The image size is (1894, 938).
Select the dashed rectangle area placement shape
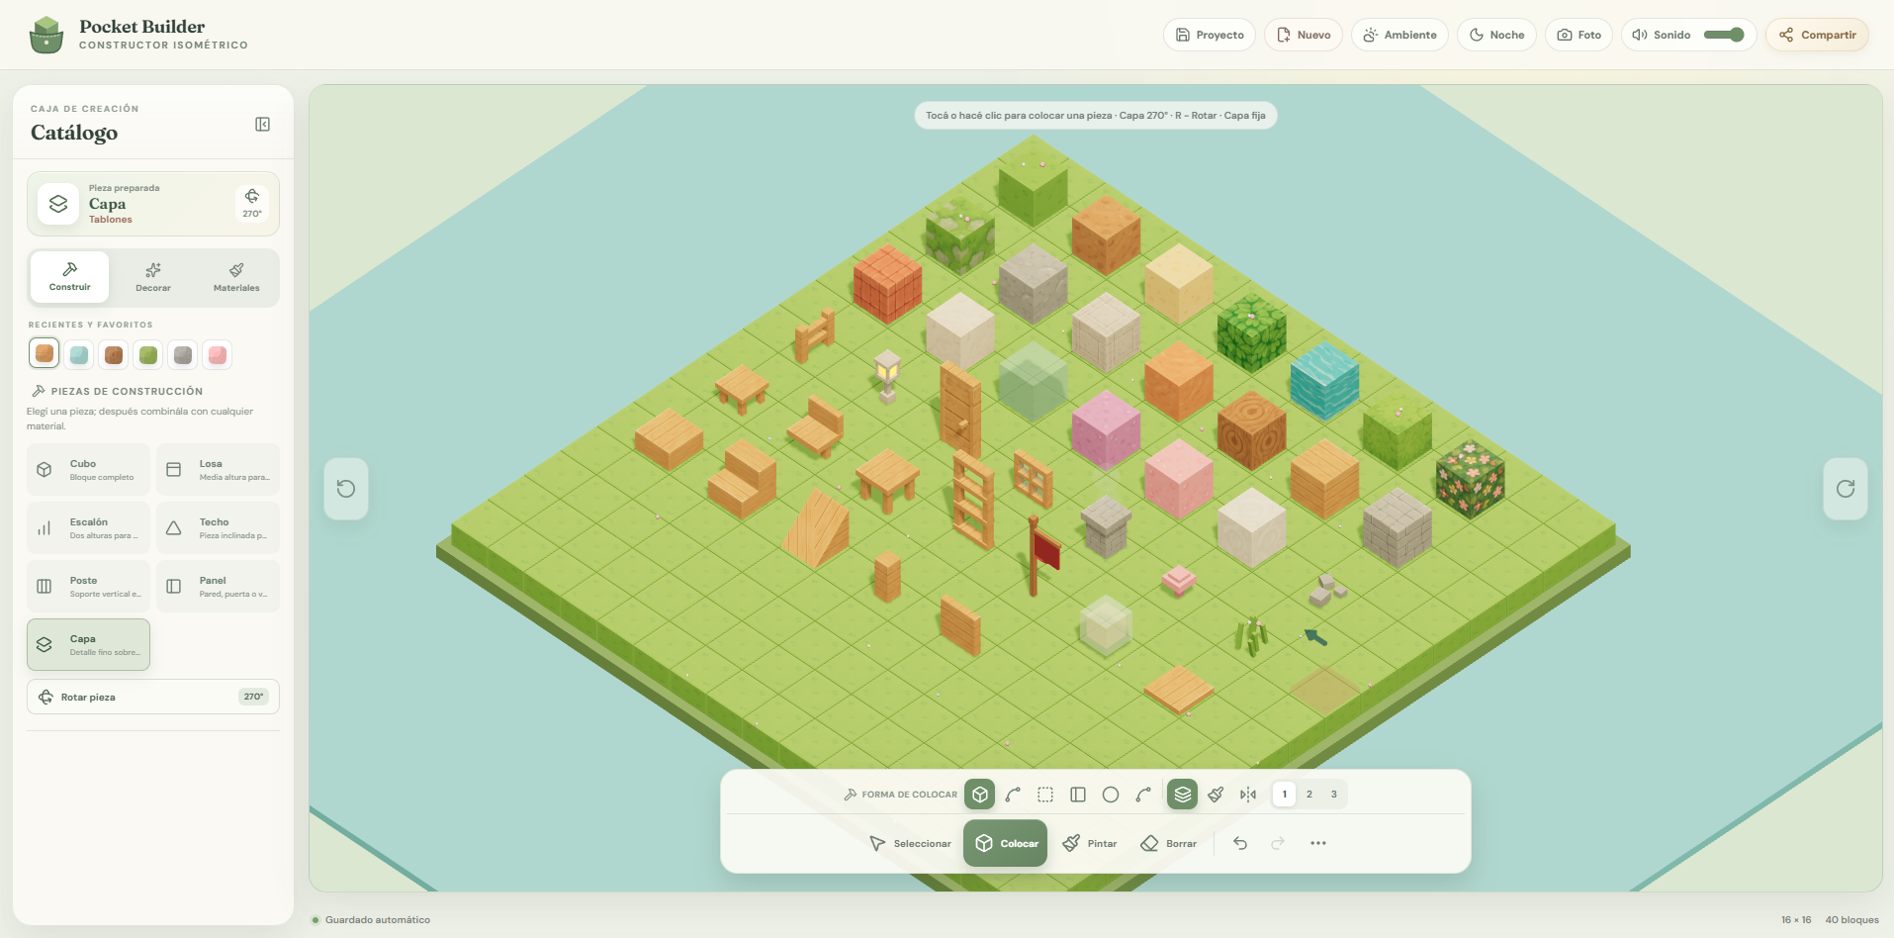click(x=1045, y=795)
